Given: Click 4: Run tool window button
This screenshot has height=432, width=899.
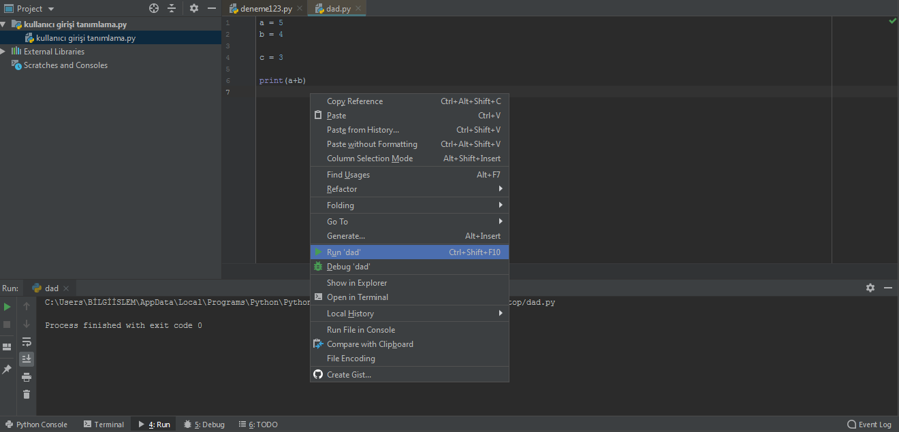Looking at the screenshot, I should (154, 425).
